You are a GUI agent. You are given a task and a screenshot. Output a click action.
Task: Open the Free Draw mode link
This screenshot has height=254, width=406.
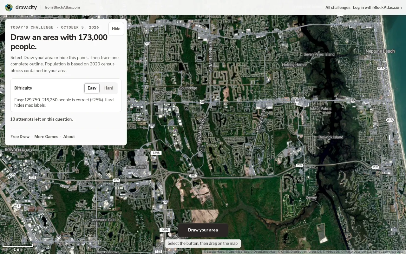[20, 137]
